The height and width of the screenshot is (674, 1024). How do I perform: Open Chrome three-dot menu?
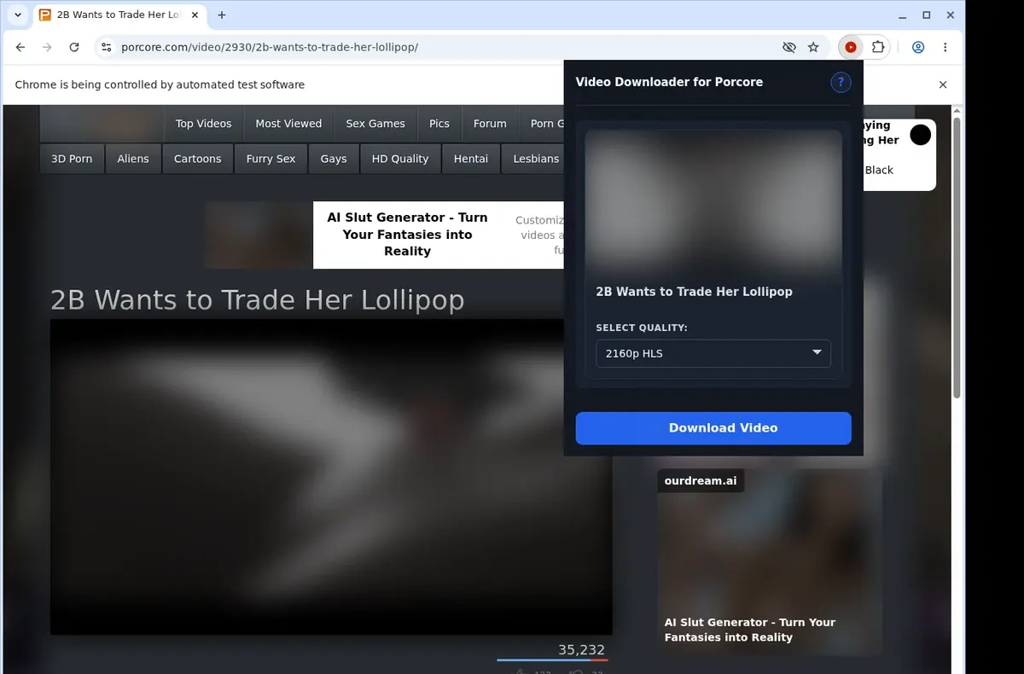click(x=945, y=48)
